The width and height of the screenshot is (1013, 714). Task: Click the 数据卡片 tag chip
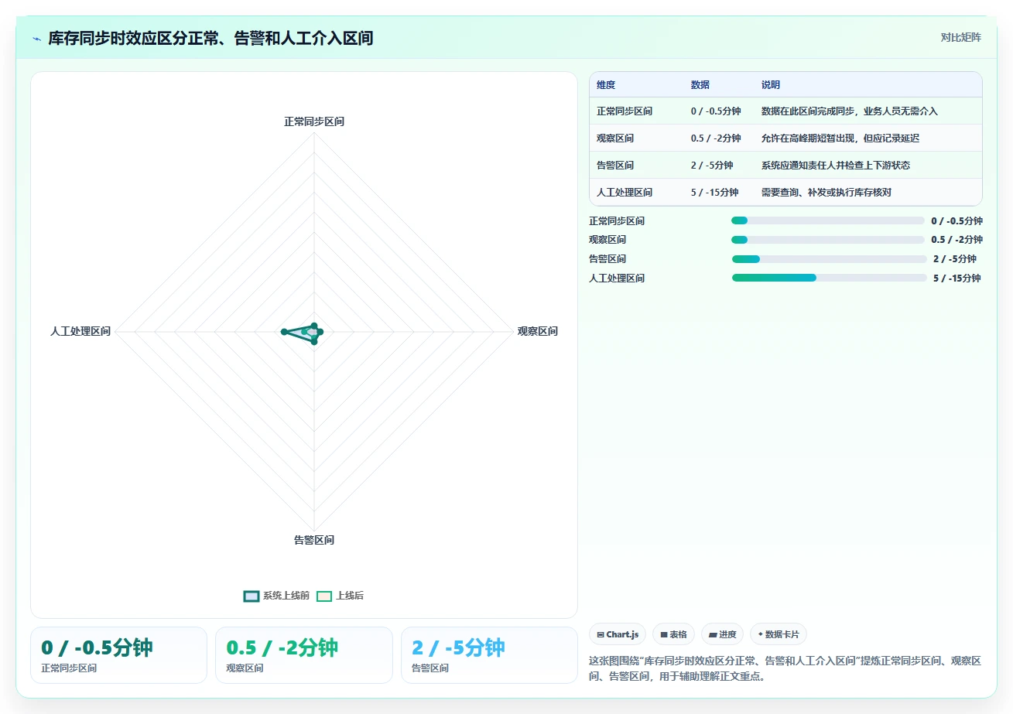[x=778, y=634]
